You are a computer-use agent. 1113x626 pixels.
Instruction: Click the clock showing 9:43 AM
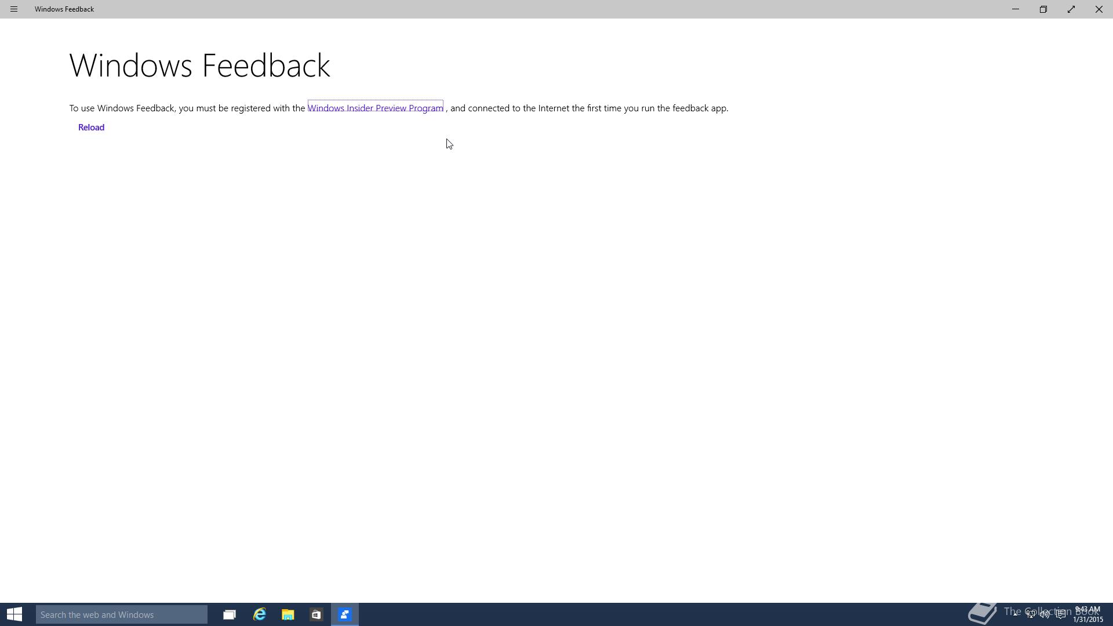1087,614
